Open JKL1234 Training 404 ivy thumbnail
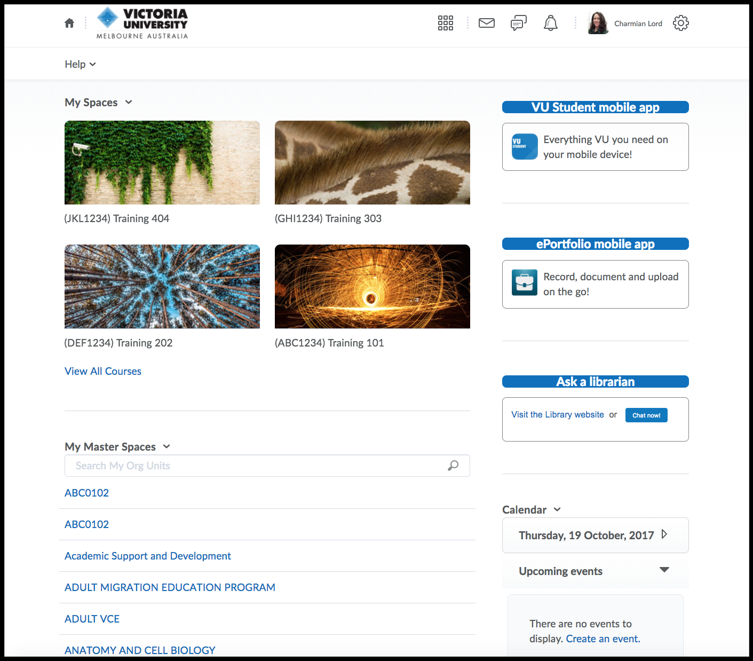The height and width of the screenshot is (661, 753). coord(162,162)
